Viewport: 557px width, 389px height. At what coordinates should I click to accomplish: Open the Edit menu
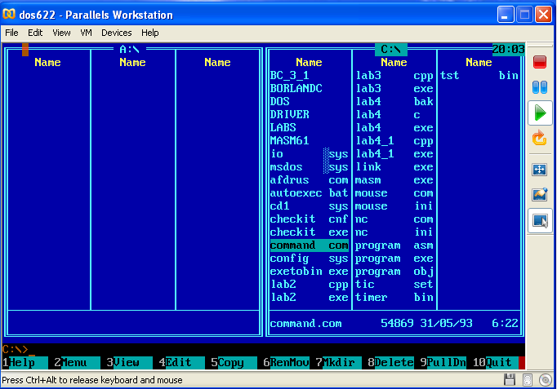tap(35, 33)
